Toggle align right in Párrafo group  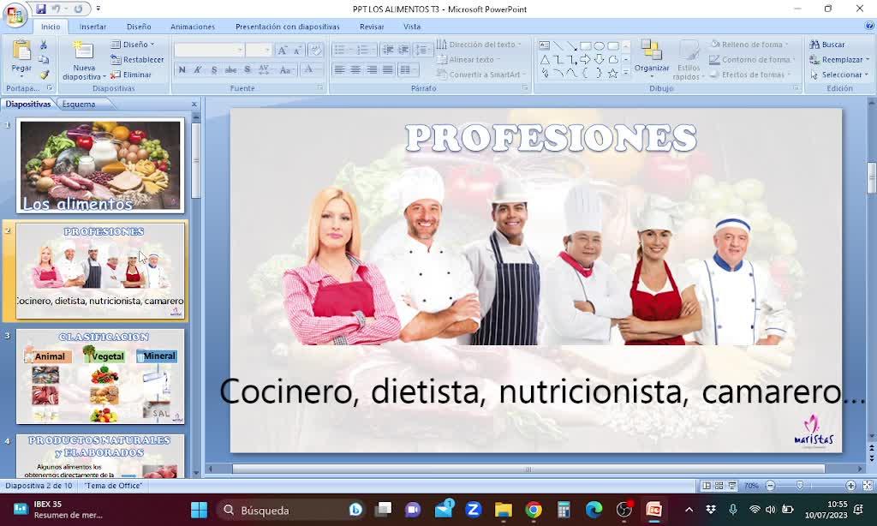pos(372,69)
